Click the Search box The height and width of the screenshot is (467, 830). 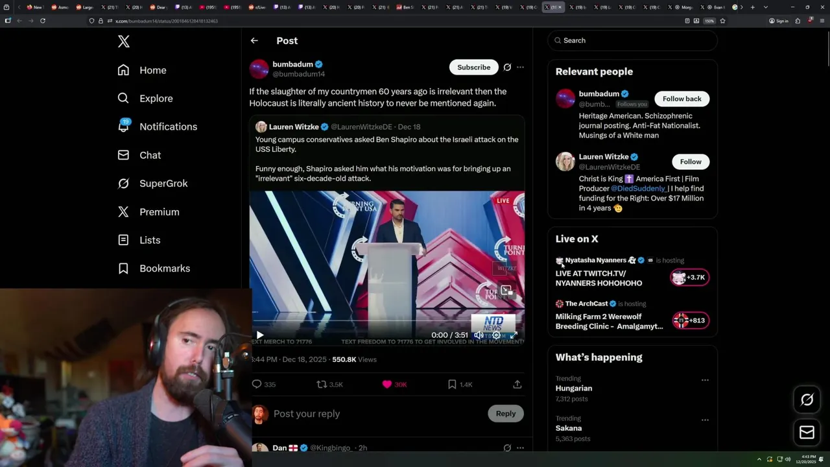pyautogui.click(x=632, y=40)
